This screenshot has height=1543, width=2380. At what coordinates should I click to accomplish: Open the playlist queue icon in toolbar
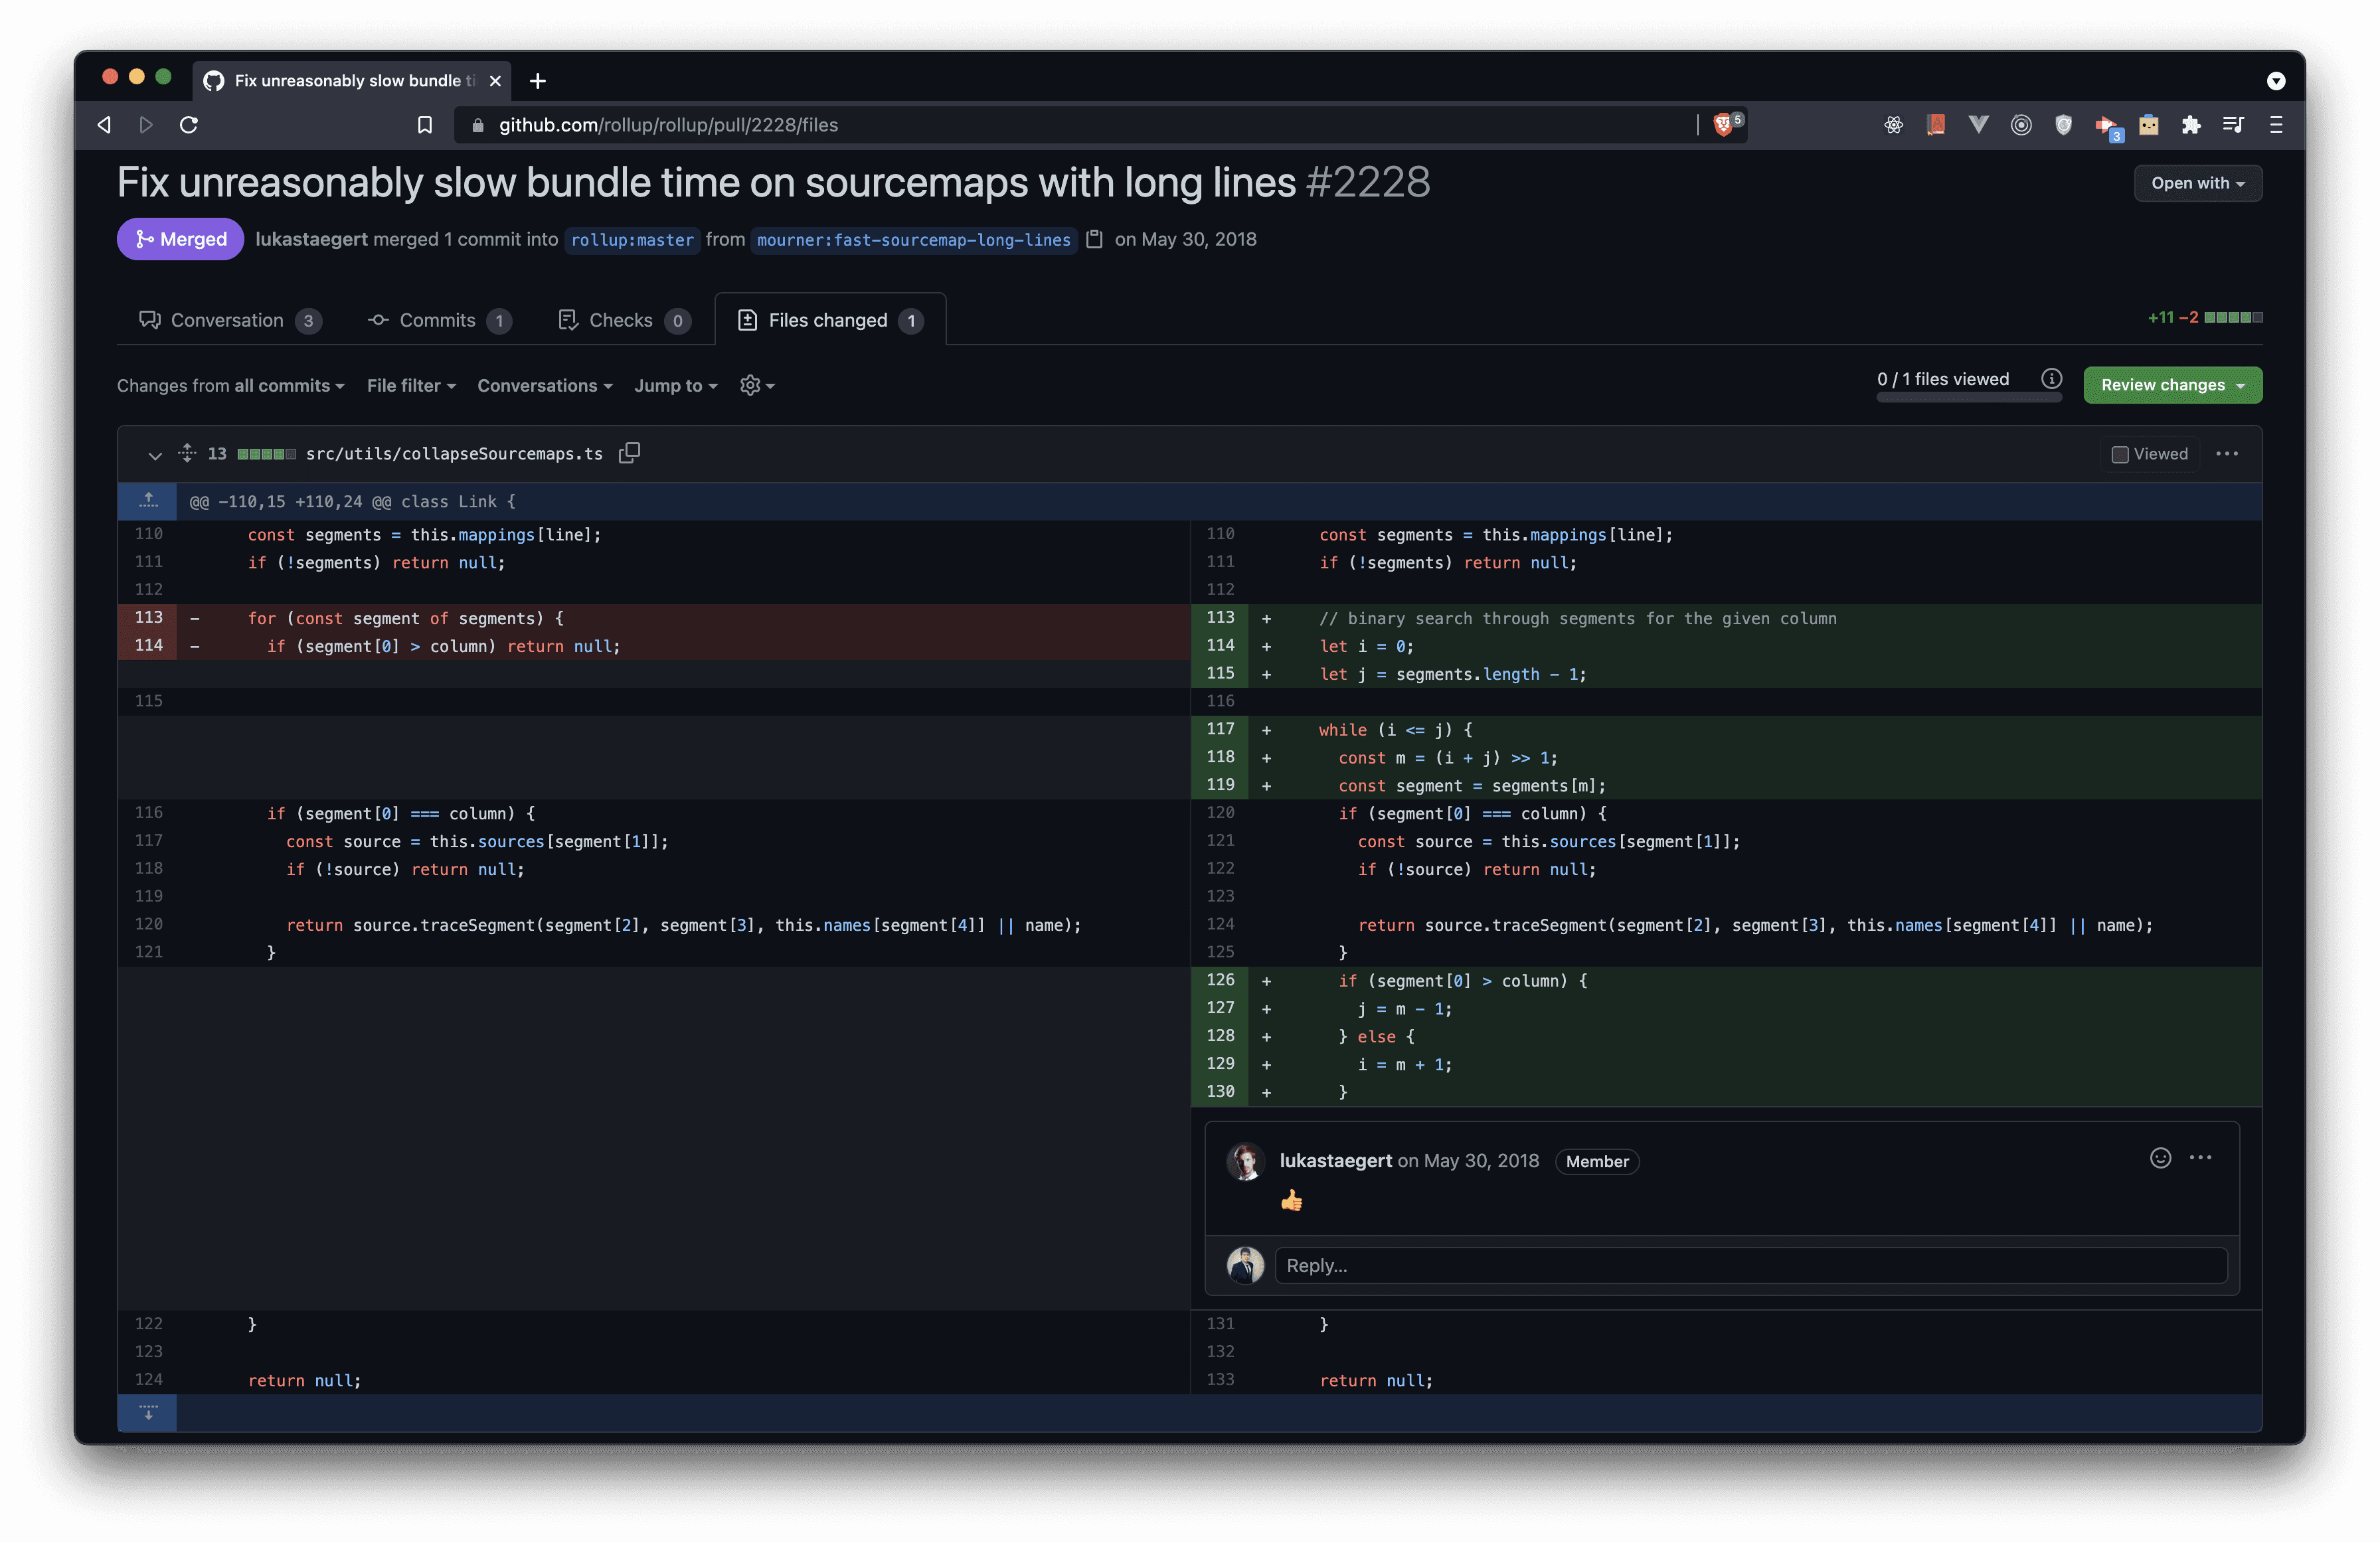point(2233,125)
